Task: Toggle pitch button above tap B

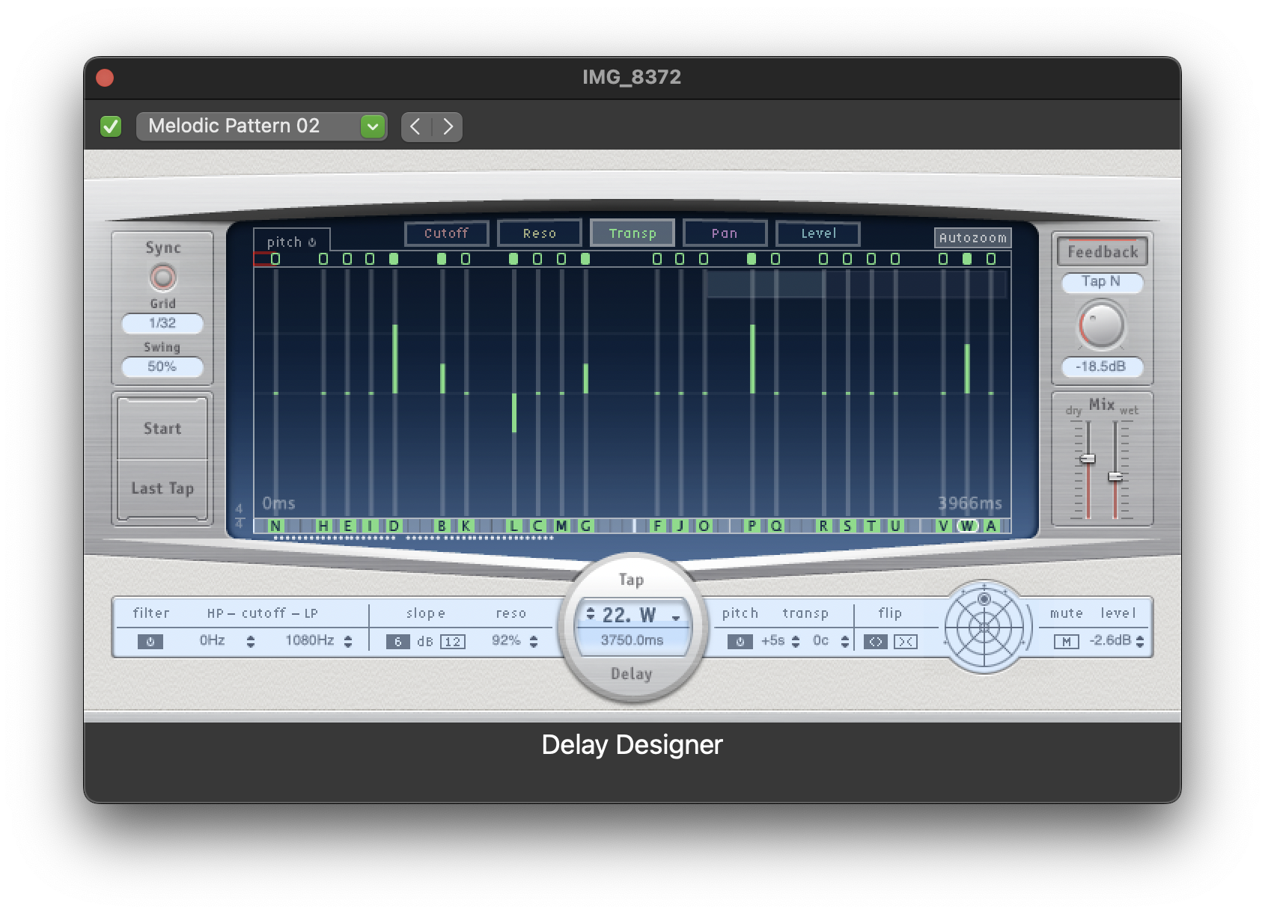Action: click(x=442, y=259)
